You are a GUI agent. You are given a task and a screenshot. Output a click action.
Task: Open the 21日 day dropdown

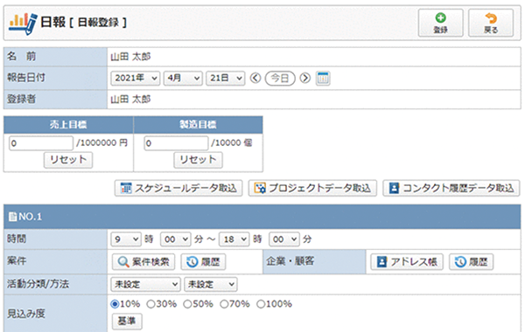[x=226, y=79]
